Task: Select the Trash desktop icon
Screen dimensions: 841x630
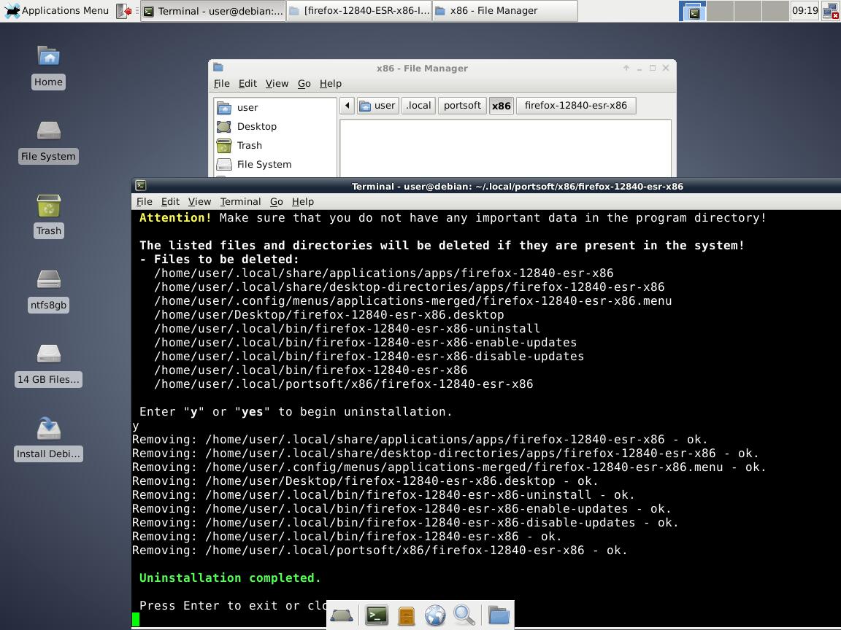Action: [x=48, y=216]
